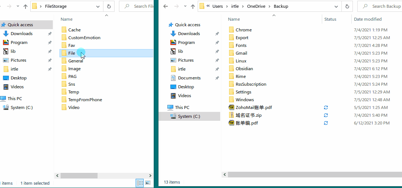Click OneDrive in the breadcrumb path
Screen dimensions: 402x188
point(256,6)
